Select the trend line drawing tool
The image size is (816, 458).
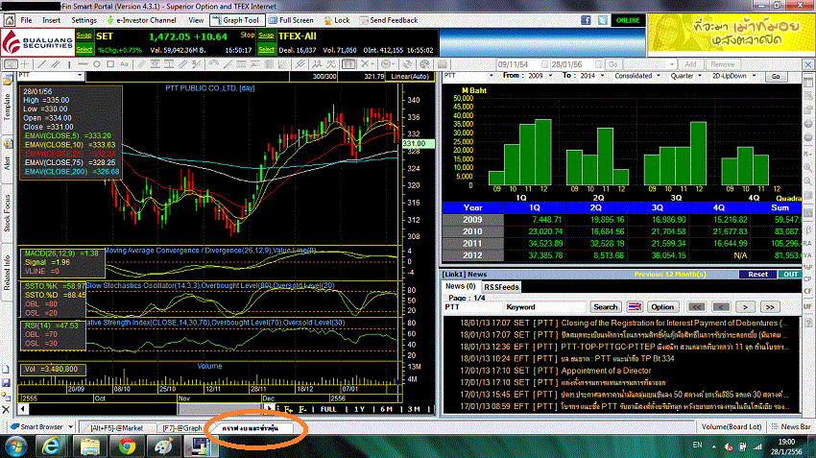41,64
